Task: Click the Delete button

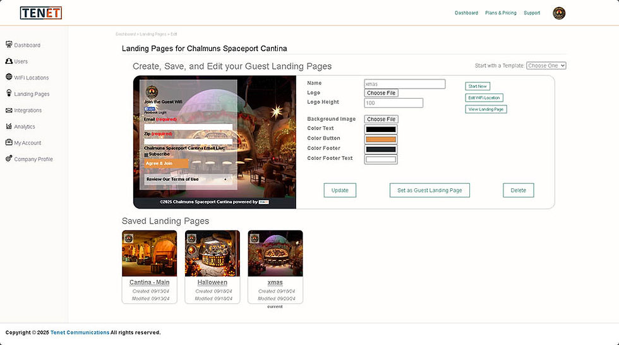Action: (x=519, y=190)
